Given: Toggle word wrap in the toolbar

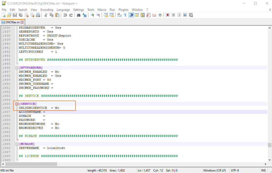Looking at the screenshot, I should point(119,15).
